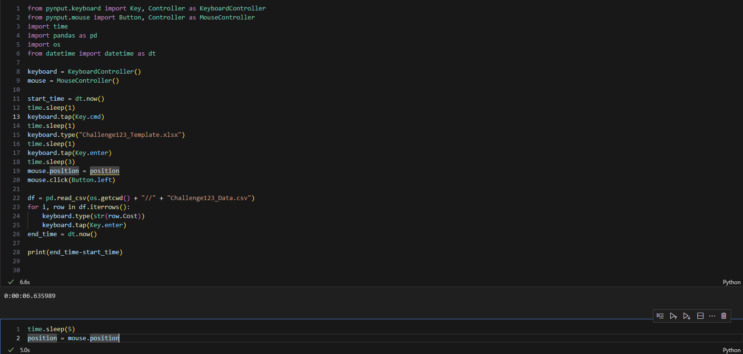743x354 pixels.
Task: Click line number 13 in the gutter
Action: (17, 116)
